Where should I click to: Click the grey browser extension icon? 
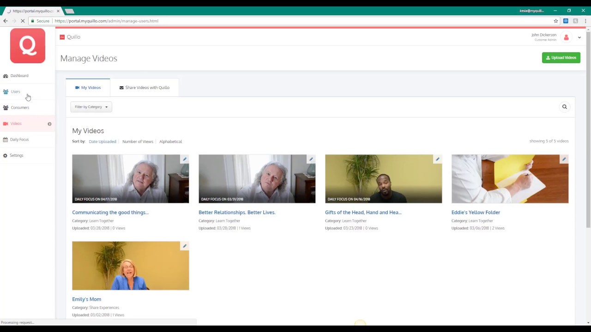575,21
